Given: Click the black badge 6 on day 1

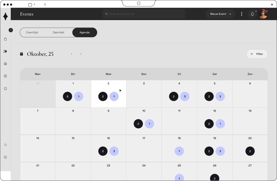Looking at the screenshot, I should [68, 96].
